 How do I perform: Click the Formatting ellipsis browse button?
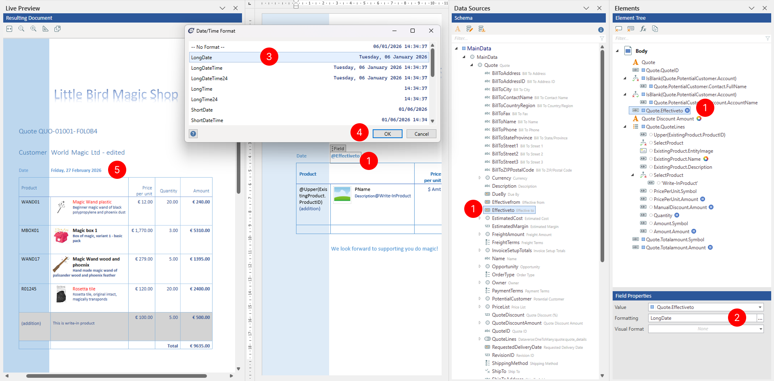point(760,318)
